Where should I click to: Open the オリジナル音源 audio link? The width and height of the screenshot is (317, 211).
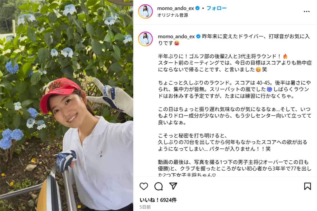point(173,15)
